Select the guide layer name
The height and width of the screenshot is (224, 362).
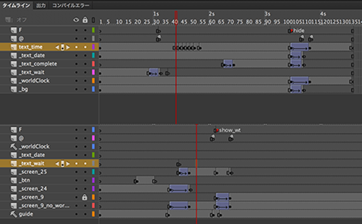26,214
